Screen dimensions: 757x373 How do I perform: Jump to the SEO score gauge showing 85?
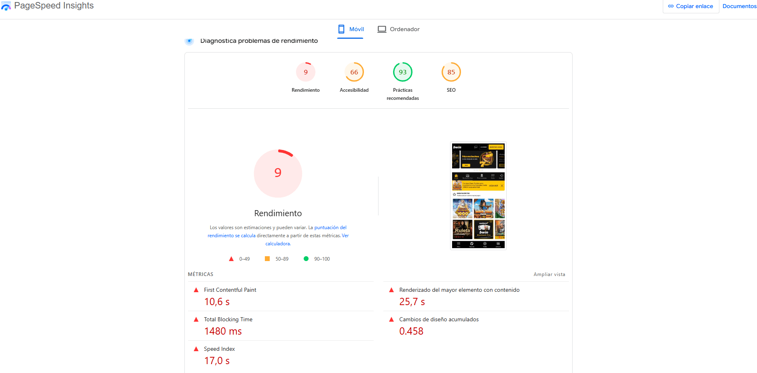click(451, 72)
